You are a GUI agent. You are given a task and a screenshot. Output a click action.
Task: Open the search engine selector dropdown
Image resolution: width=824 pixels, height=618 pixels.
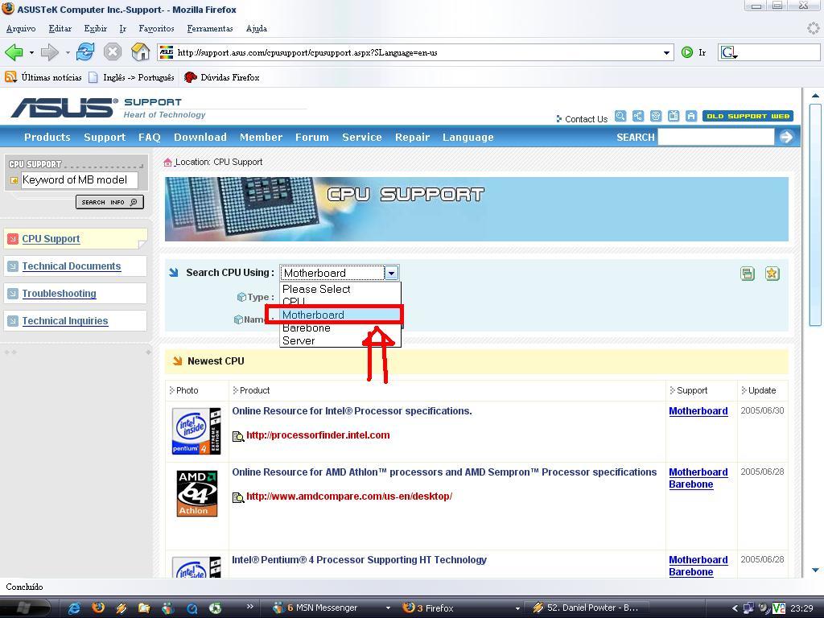729,52
